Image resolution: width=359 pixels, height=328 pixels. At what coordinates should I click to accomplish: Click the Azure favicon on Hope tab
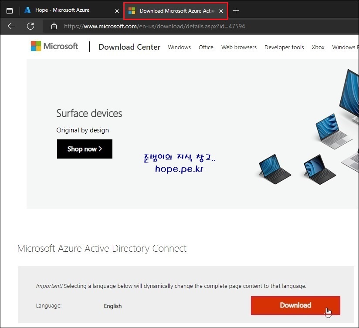pos(27,10)
